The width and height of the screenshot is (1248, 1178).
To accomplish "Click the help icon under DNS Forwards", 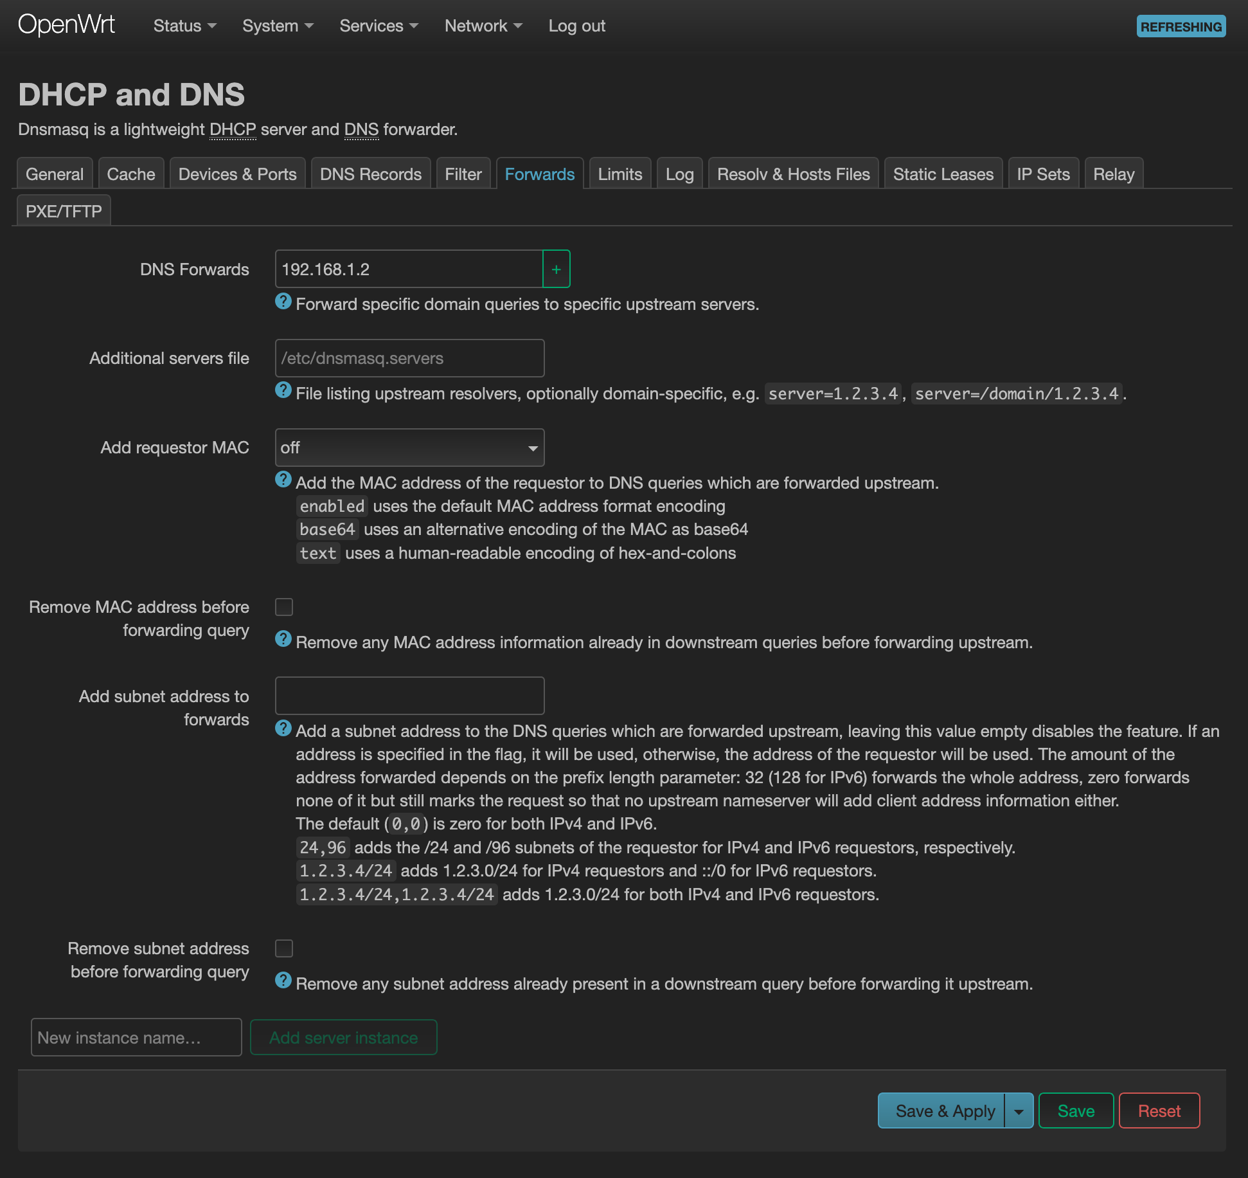I will pos(283,301).
